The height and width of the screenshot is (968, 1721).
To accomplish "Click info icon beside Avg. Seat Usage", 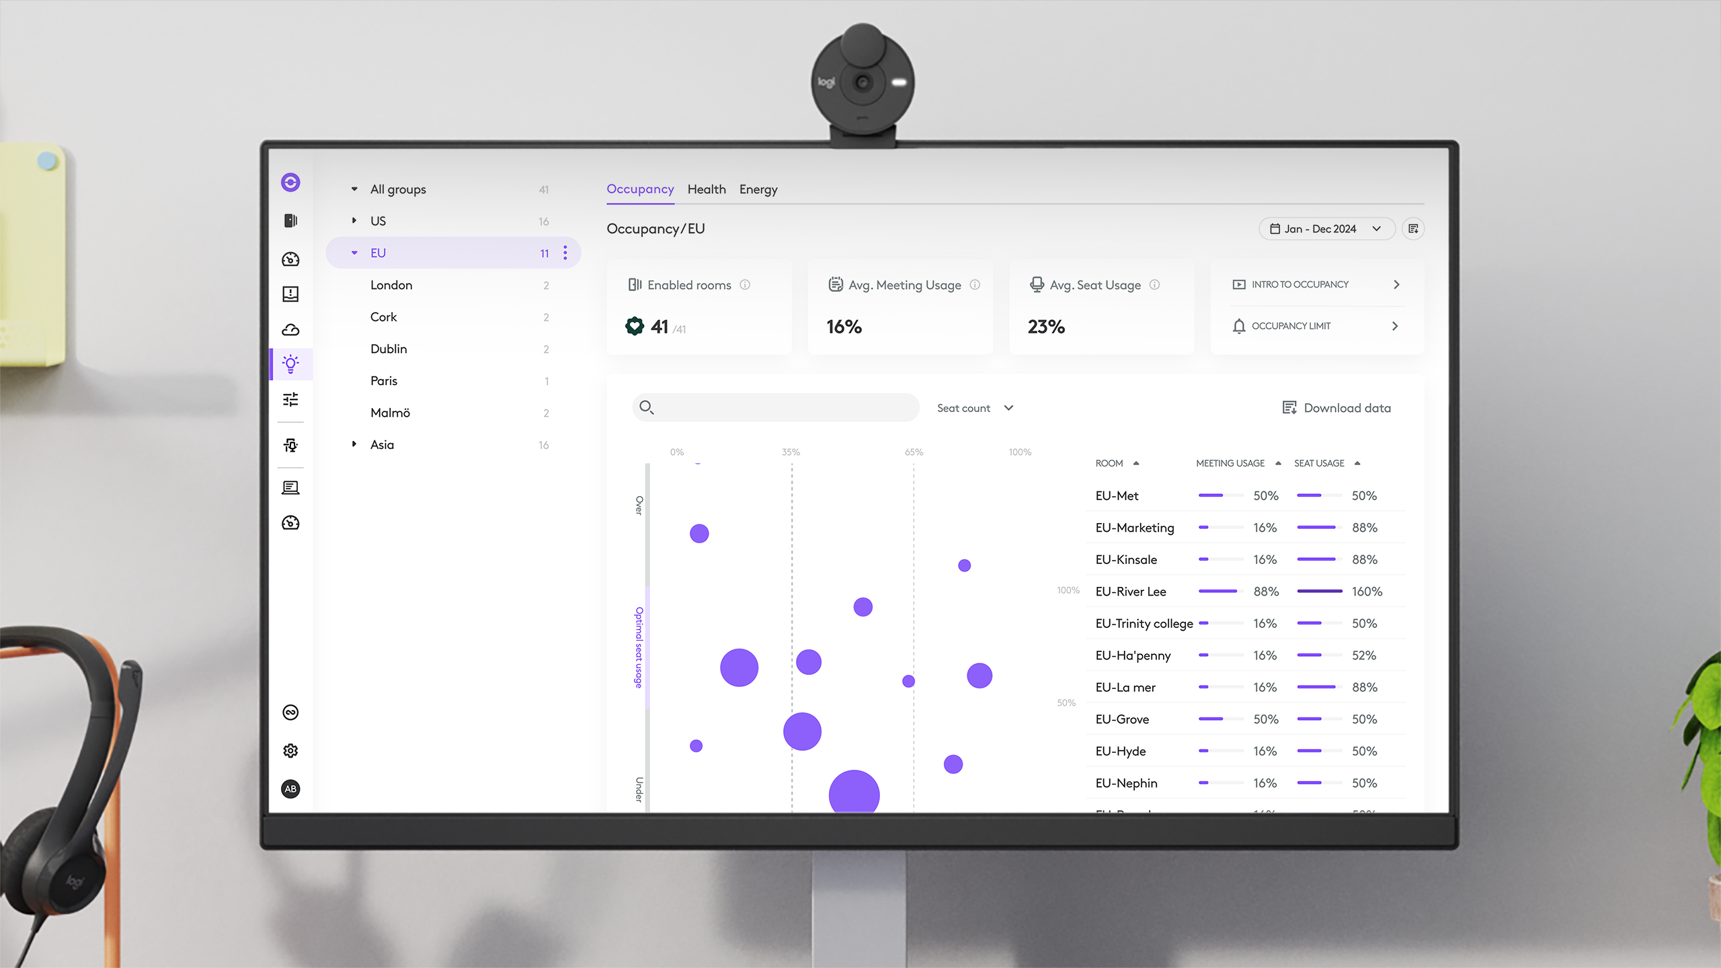I will tap(1154, 285).
